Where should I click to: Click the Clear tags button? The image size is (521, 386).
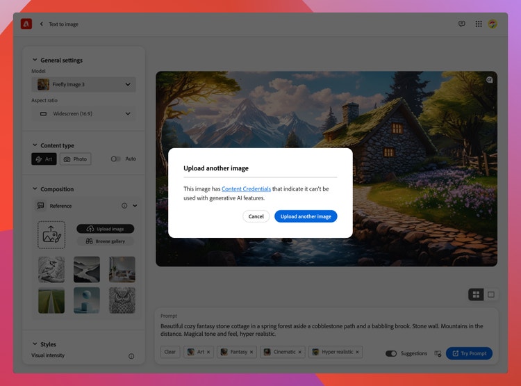click(170, 352)
